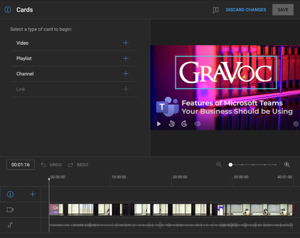Zoom in the timeline
The width and height of the screenshot is (300, 238).
(287, 165)
